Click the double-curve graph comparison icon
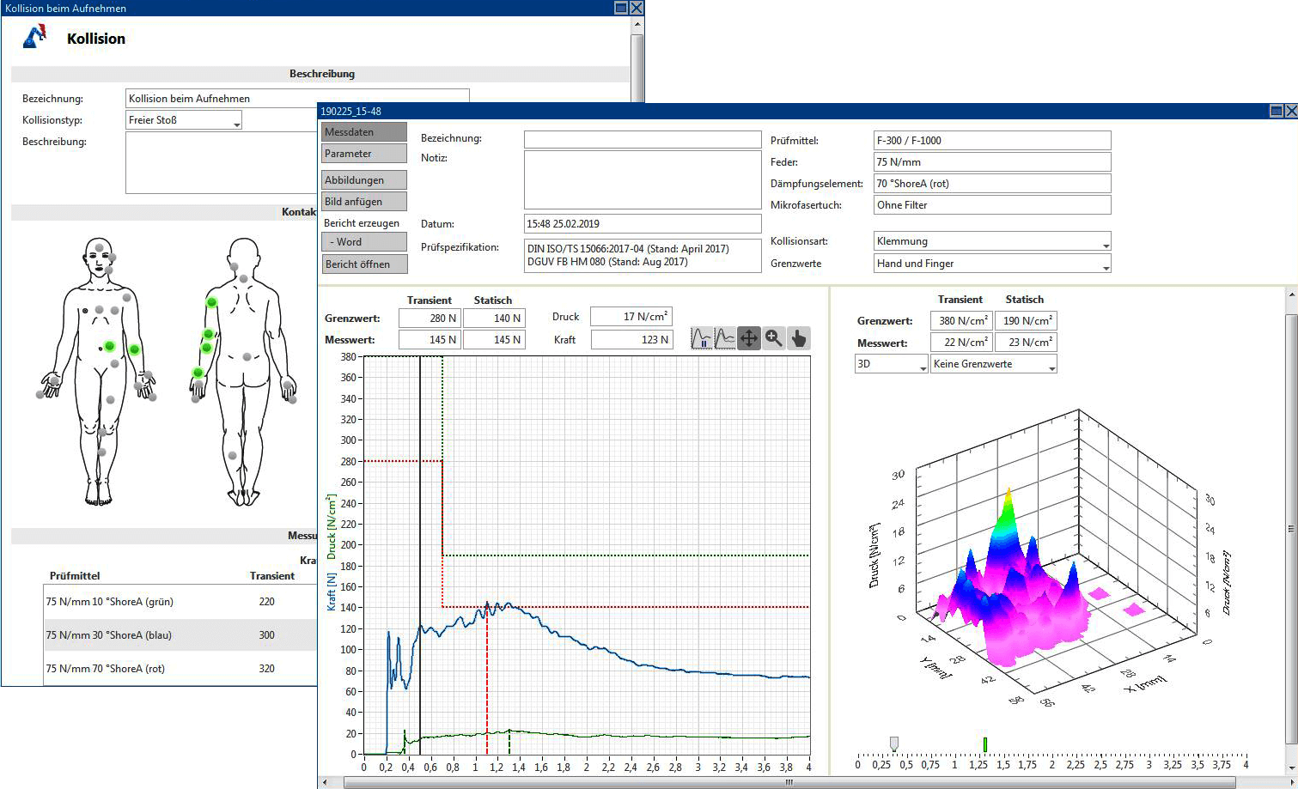 pyautogui.click(x=726, y=338)
